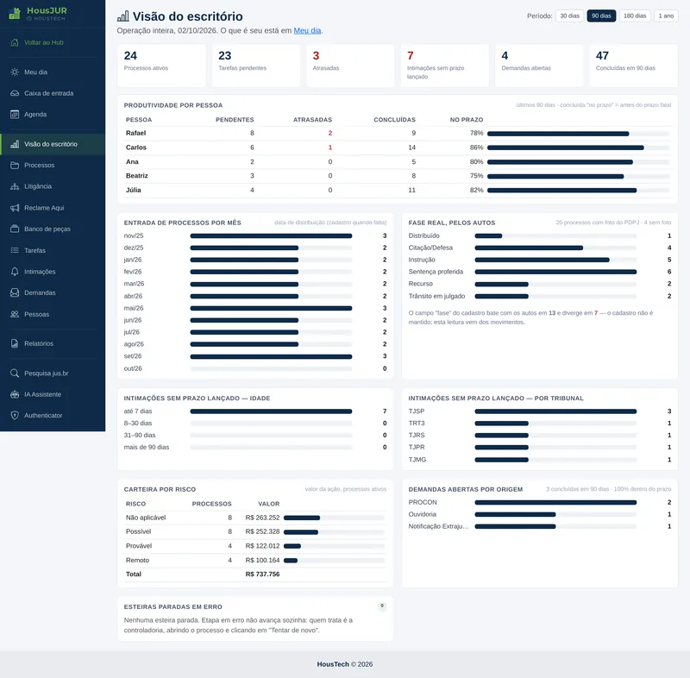This screenshot has height=678, width=690.
Task: Click the calendar icon for Agenda
Action: [x=15, y=115]
